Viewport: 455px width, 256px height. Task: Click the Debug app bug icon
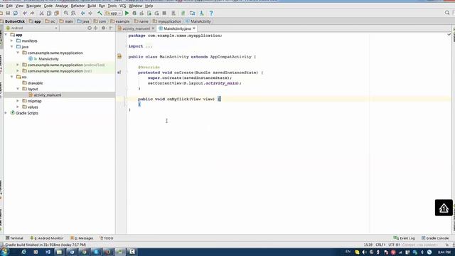click(x=134, y=13)
